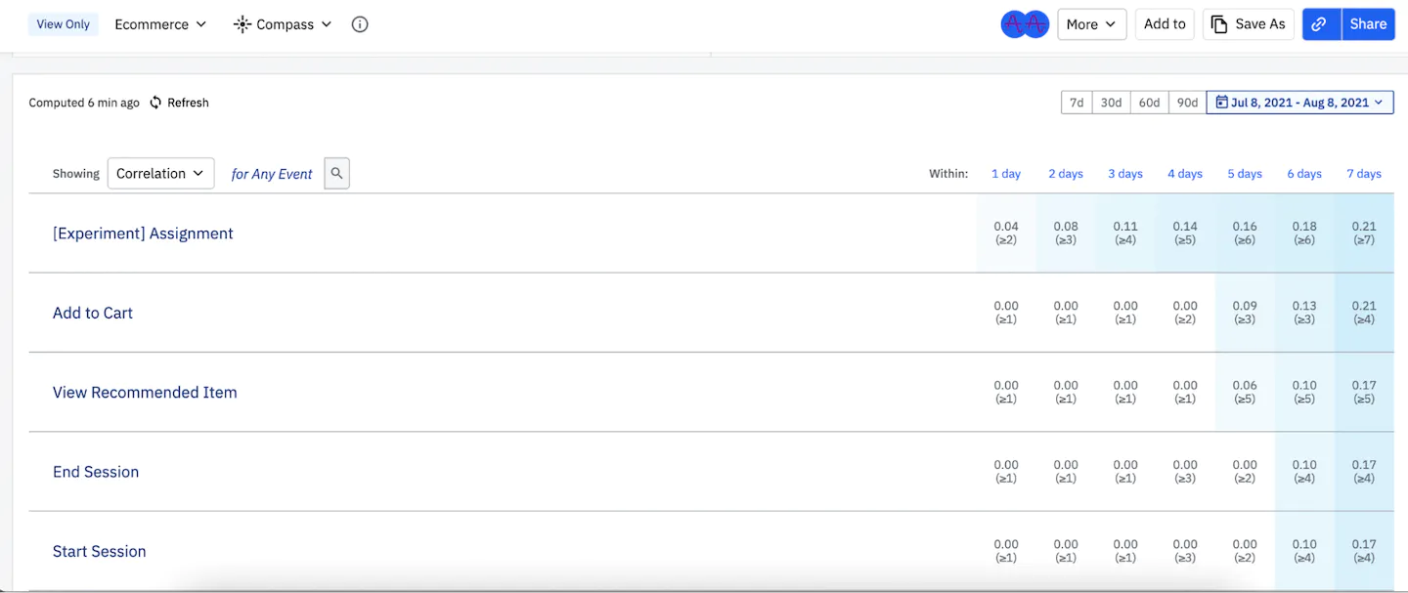Click the 6 days column header
This screenshot has height=593, width=1408.
[x=1304, y=174]
